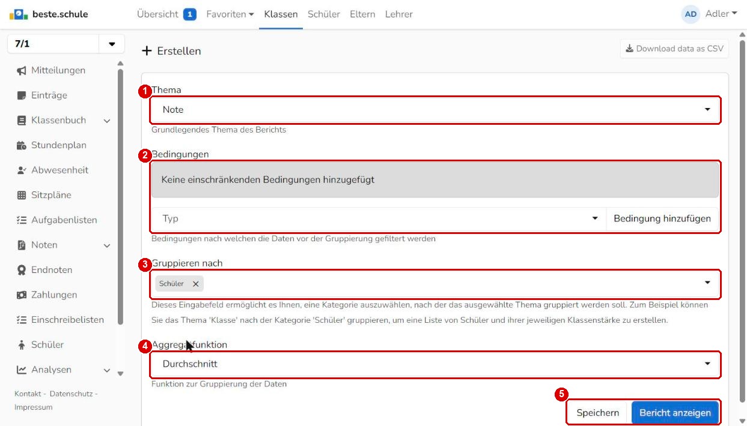Click the Erstellen heading with plus

pyautogui.click(x=171, y=51)
